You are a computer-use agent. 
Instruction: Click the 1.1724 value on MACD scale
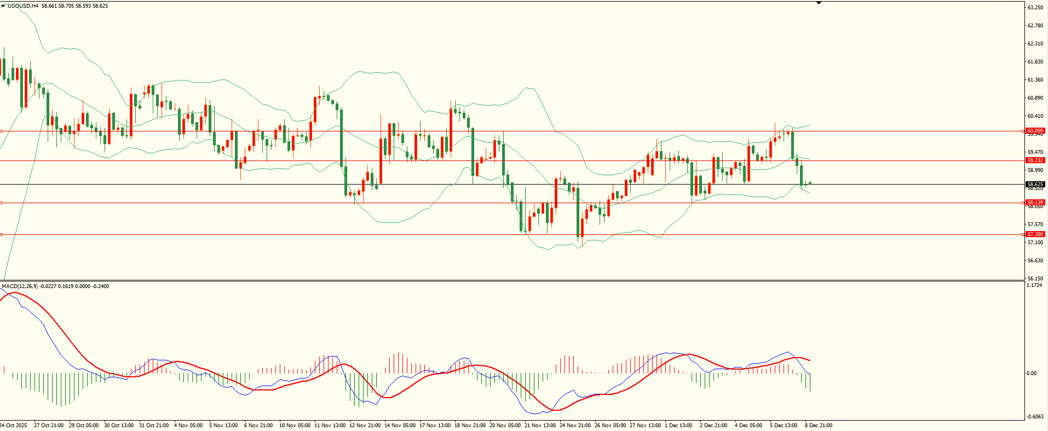coord(1034,285)
